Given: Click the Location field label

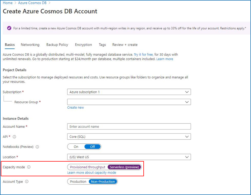Looking at the screenshot, I should pos(9,157).
